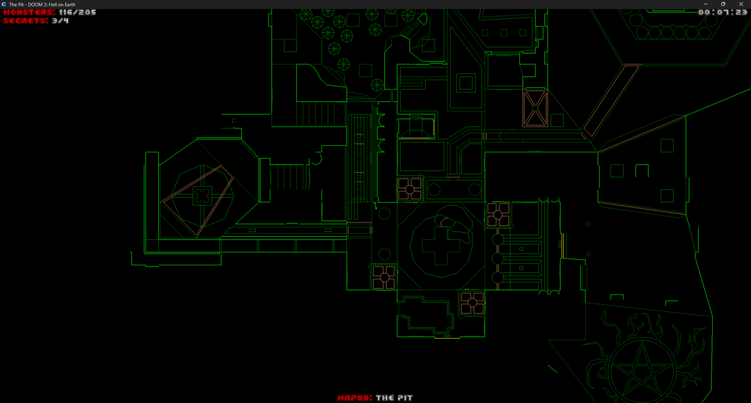This screenshot has width=751, height=403.
Task: Click the 'MONSTERS: 116/205' counter
Action: point(50,12)
